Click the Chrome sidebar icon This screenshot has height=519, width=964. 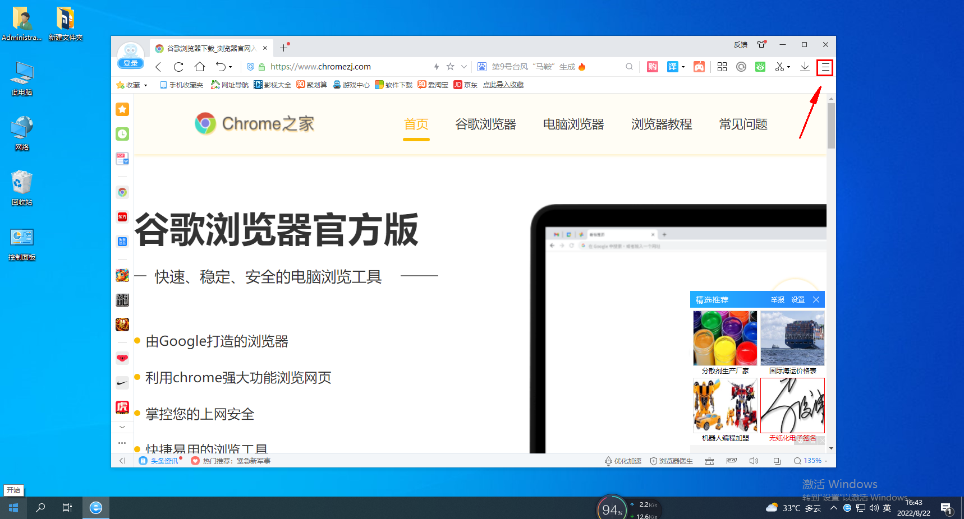tap(122, 192)
